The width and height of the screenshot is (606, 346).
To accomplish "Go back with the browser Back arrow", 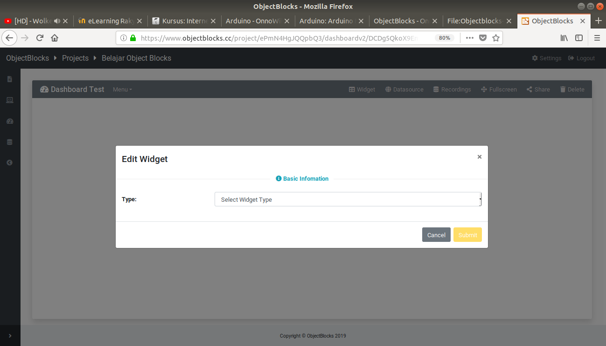I will tap(10, 38).
